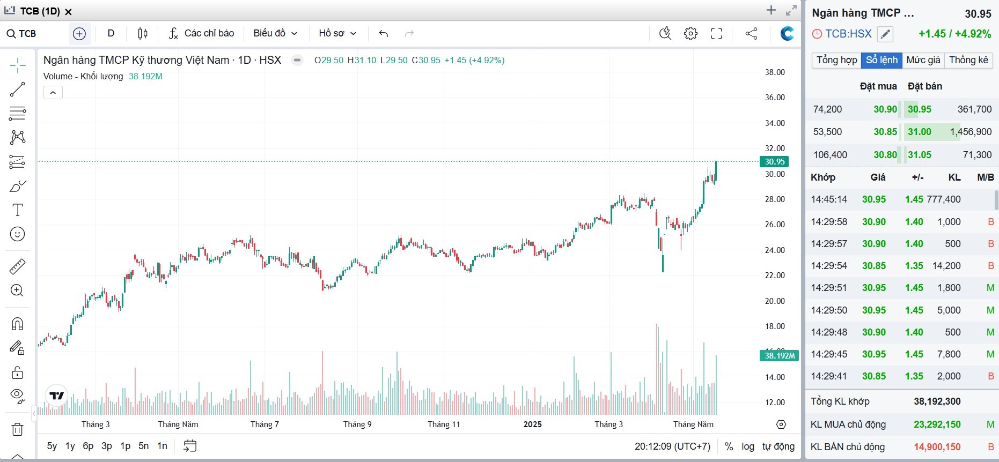Open chart settings gear icon
Viewport: 999px width, 462px height.
tap(691, 34)
